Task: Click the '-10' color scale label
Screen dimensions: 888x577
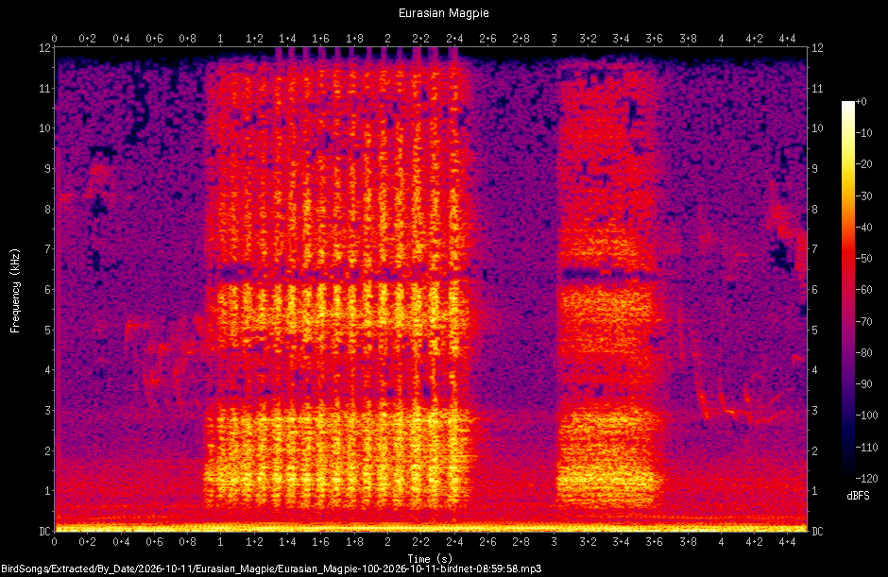Action: 863,133
